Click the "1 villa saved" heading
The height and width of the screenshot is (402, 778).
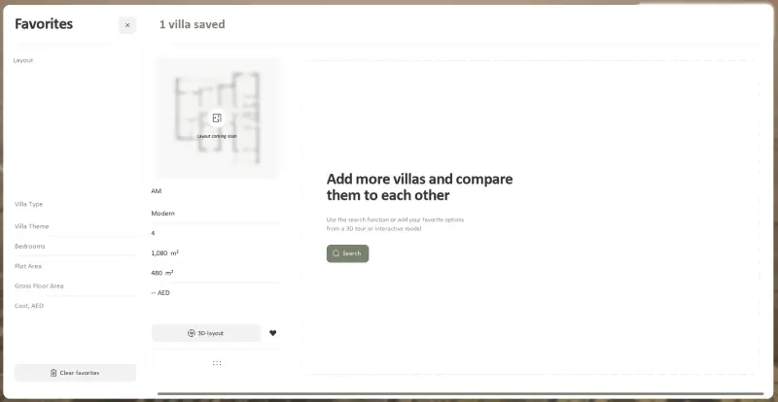click(x=192, y=24)
